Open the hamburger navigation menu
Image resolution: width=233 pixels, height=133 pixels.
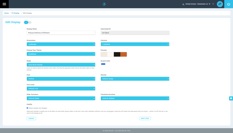(x=4, y=4)
